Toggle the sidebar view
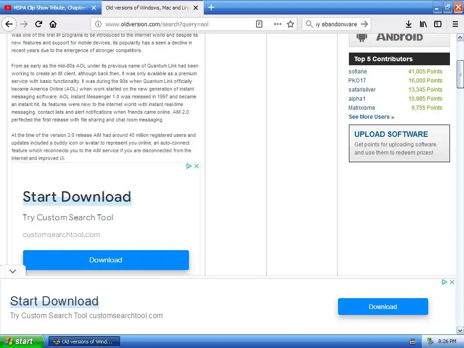This screenshot has width=464, height=348. click(438, 24)
